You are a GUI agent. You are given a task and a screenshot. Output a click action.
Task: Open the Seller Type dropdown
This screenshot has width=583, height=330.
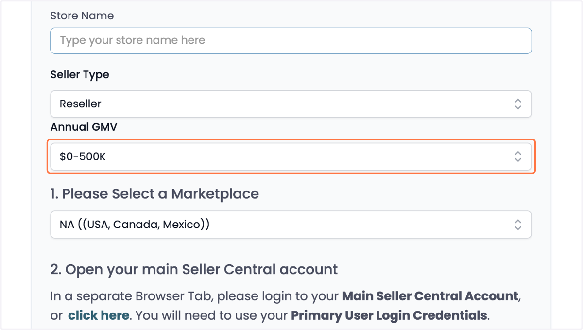291,104
